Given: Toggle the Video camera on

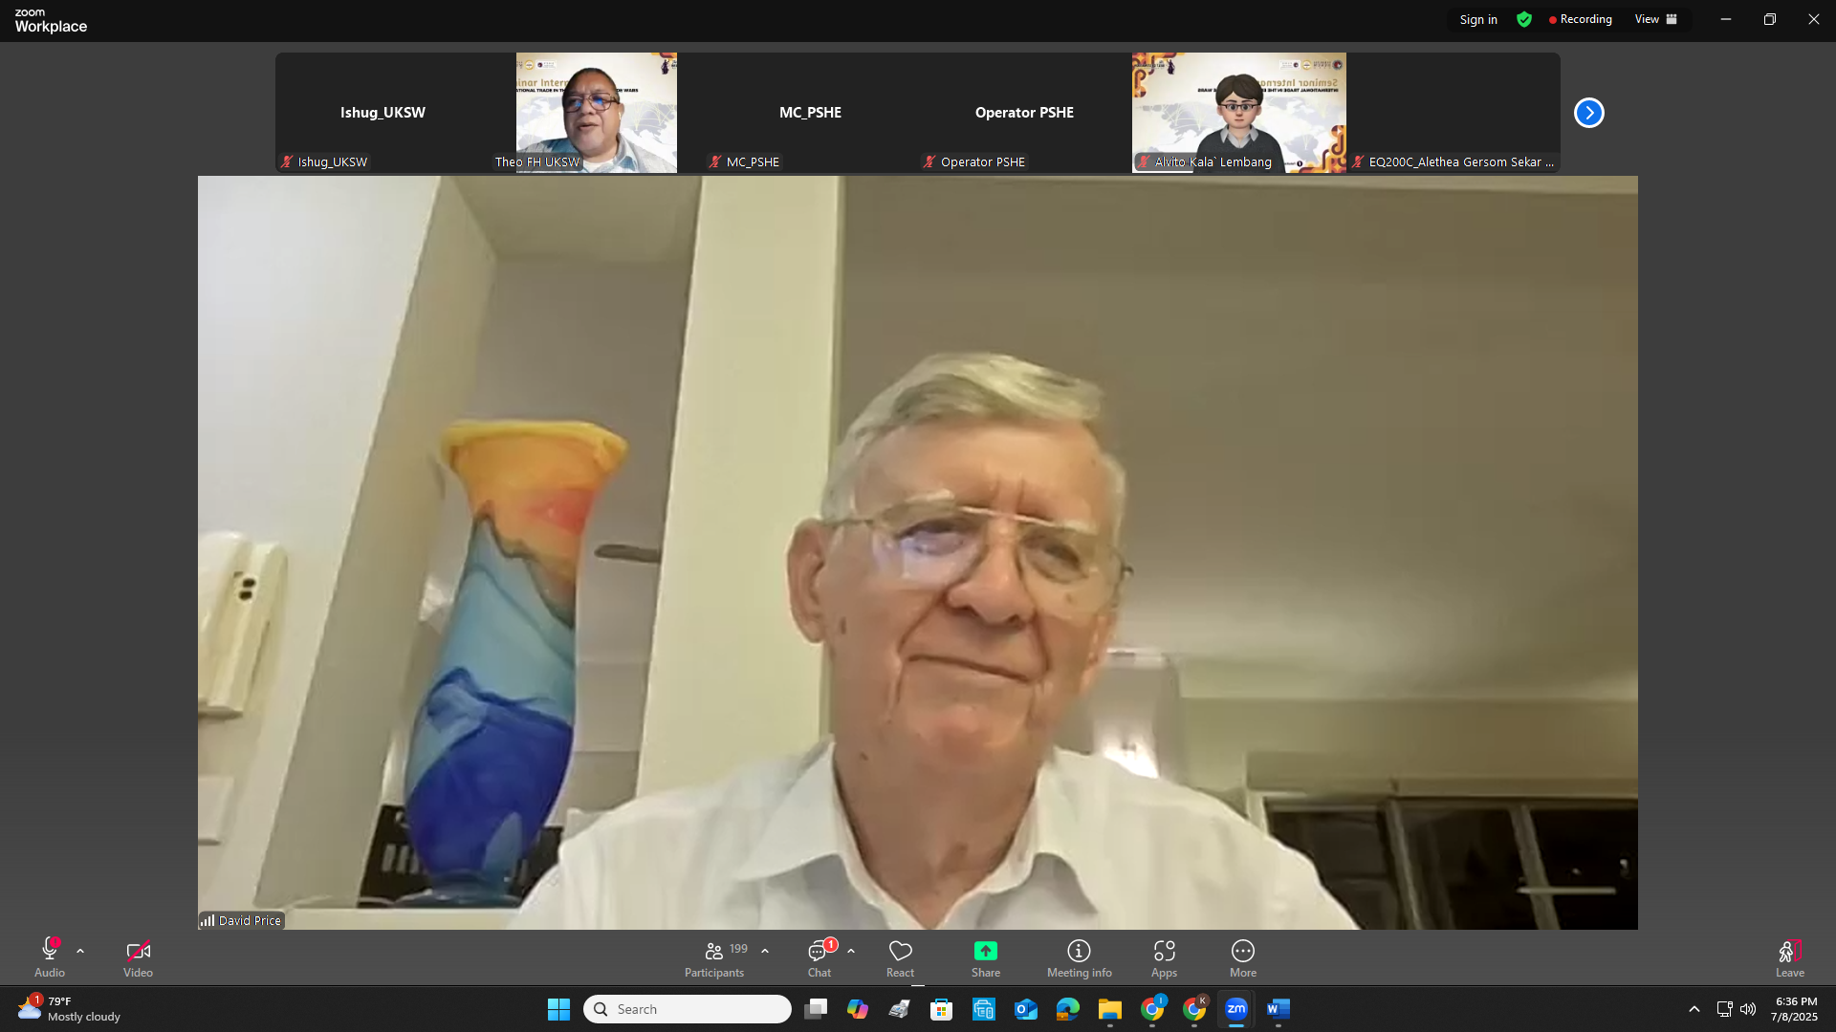Looking at the screenshot, I should [138, 957].
